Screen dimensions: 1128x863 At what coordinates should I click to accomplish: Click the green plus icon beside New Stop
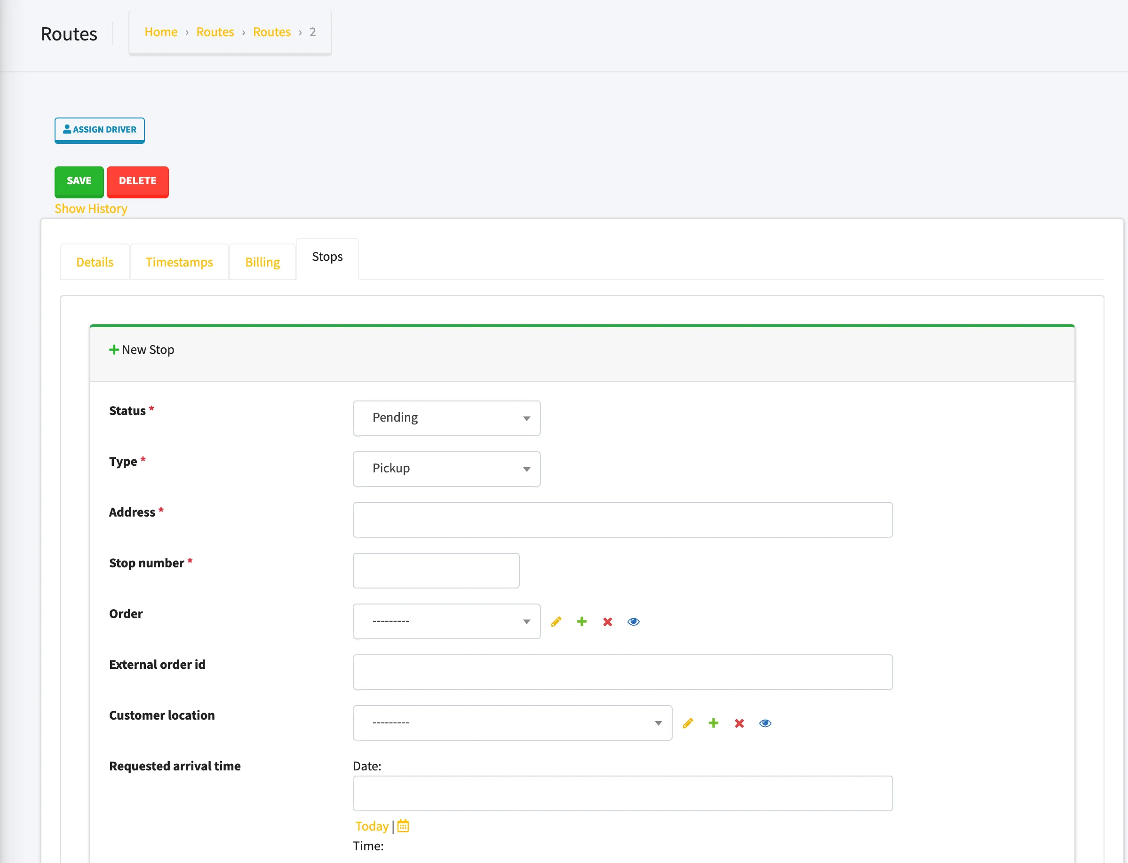pyautogui.click(x=114, y=350)
